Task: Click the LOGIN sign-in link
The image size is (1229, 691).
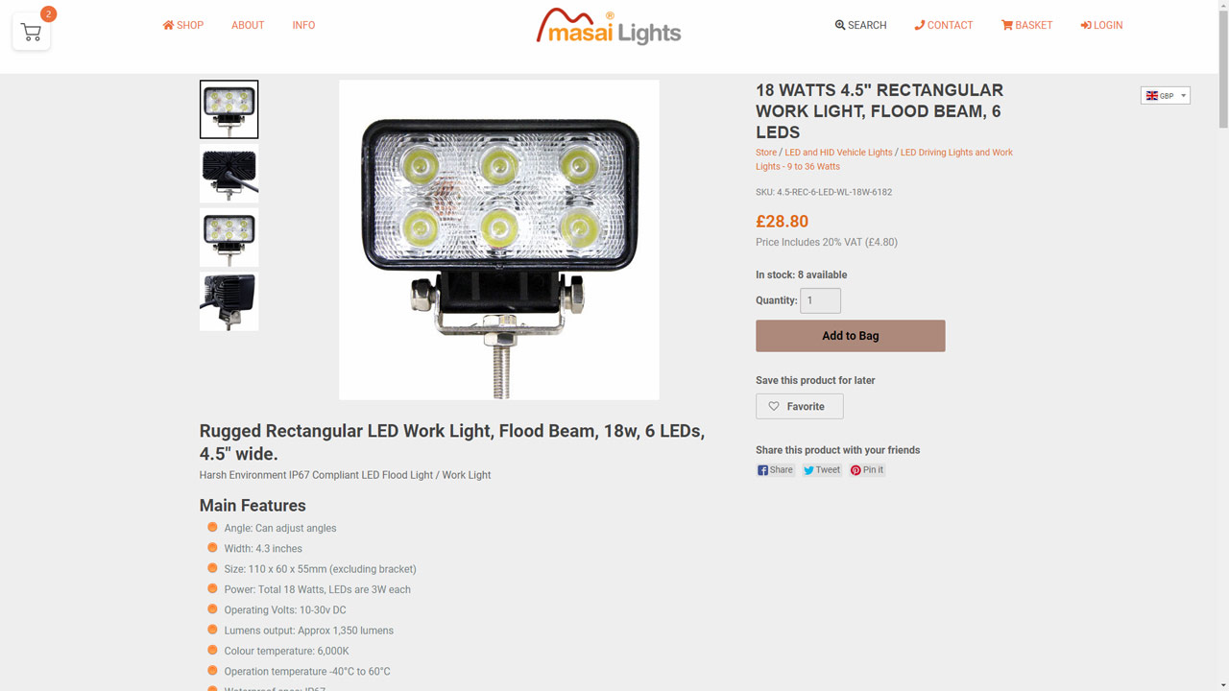Action: [x=1101, y=25]
